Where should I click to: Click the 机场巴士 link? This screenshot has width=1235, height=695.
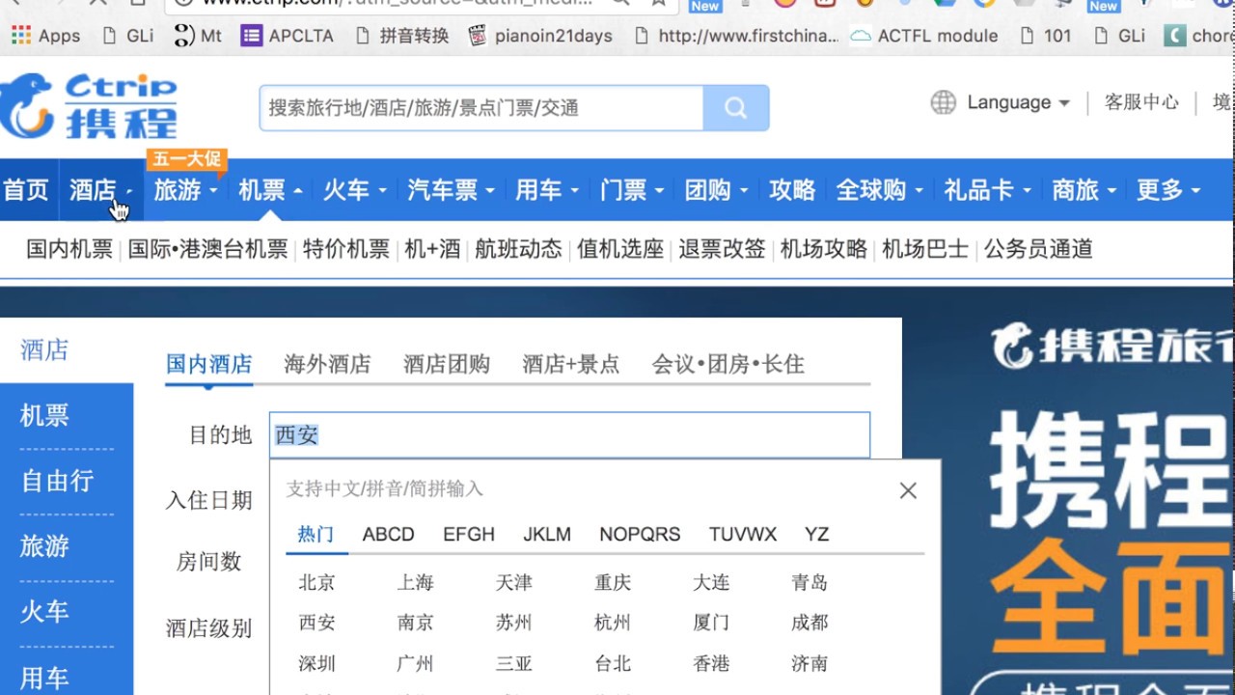[925, 249]
